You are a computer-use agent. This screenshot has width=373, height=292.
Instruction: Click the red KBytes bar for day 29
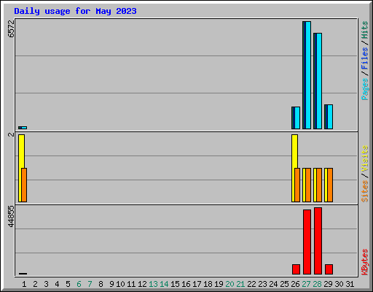(329, 269)
